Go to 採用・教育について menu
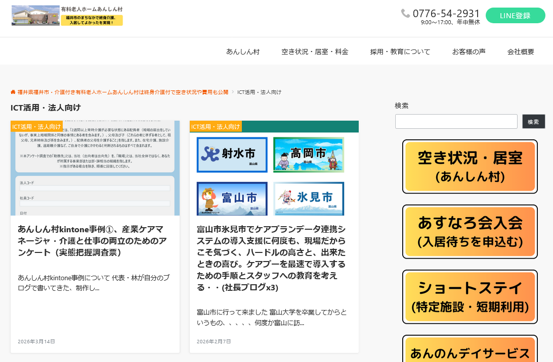The width and height of the screenshot is (553, 362). tap(400, 51)
